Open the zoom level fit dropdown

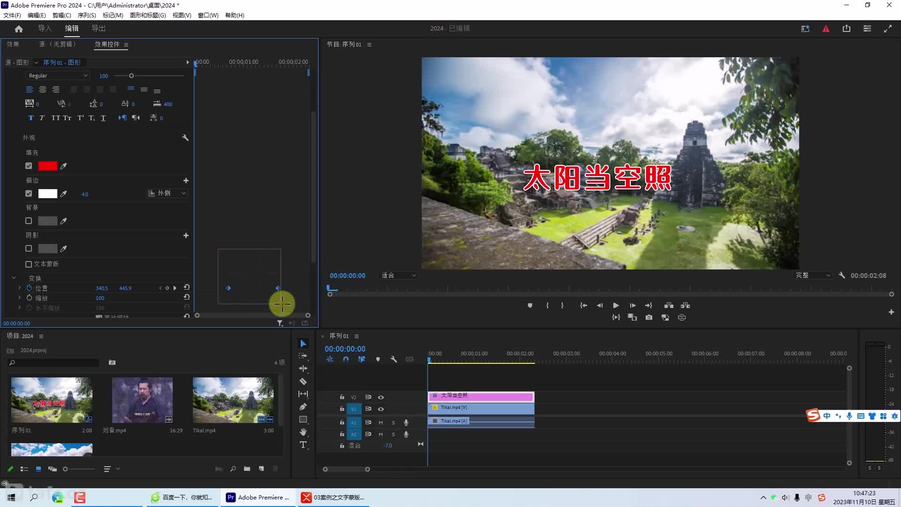coord(398,275)
